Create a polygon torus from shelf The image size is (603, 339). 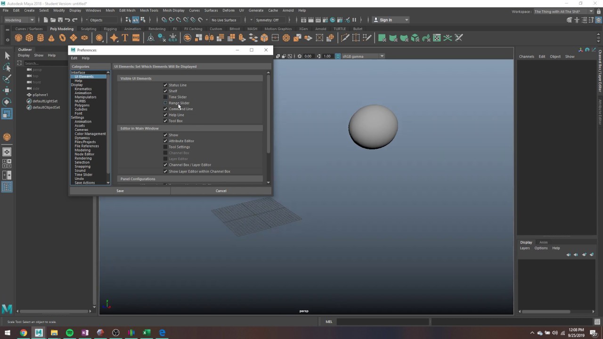(x=62, y=38)
